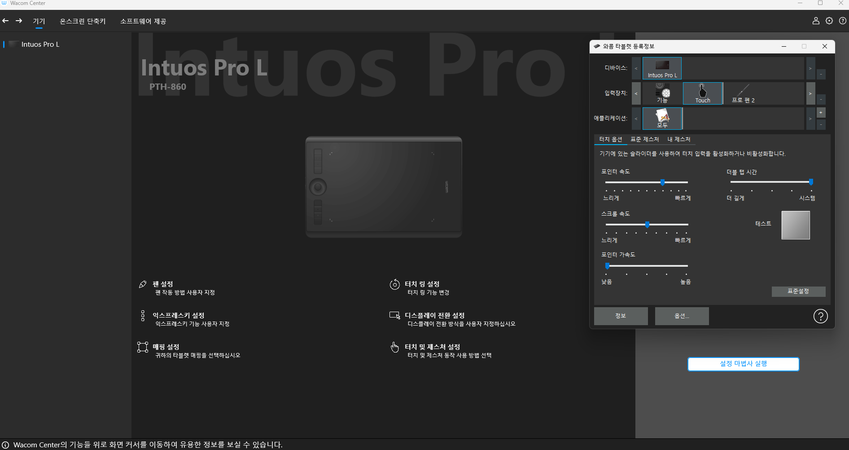Open the help icon in Wacom Center header
Viewport: 849px width, 450px height.
click(843, 21)
